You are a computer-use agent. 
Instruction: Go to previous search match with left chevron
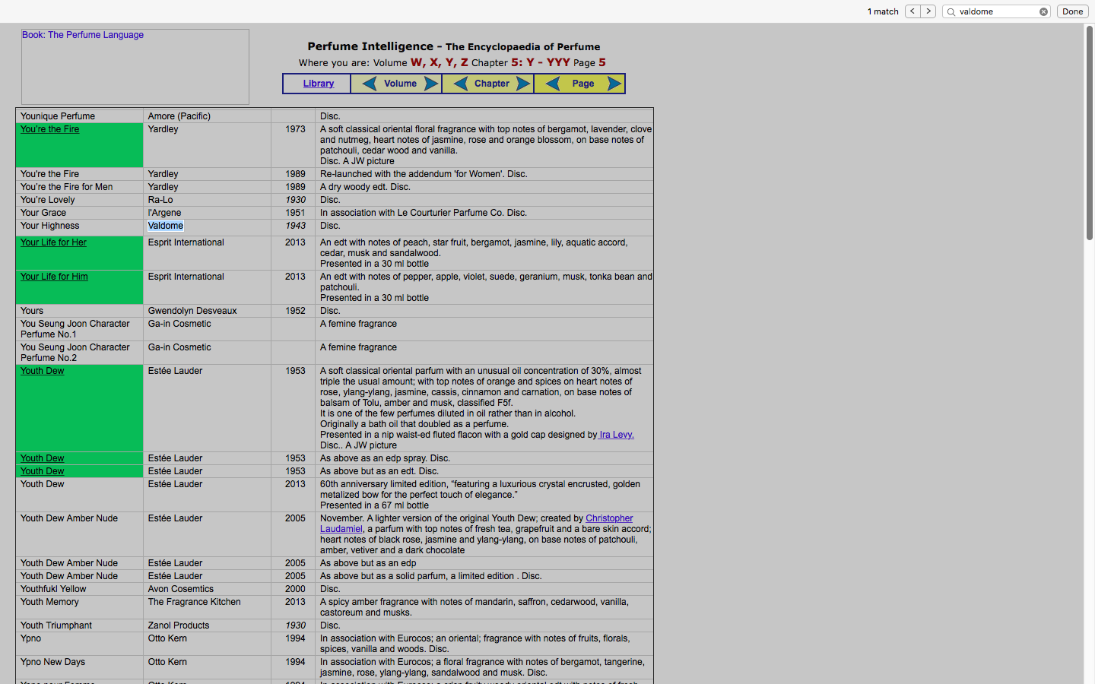(912, 11)
